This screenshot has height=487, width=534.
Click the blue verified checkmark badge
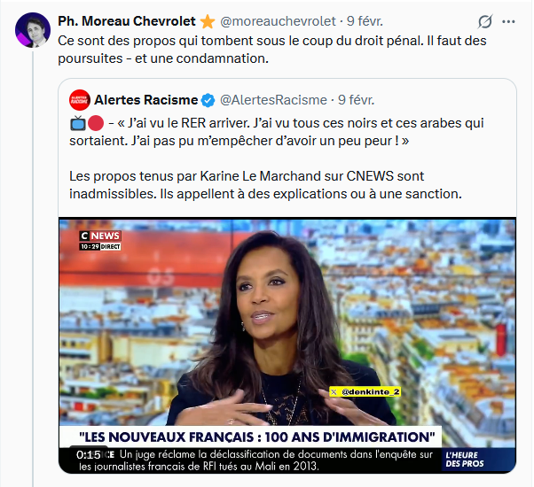tap(208, 101)
